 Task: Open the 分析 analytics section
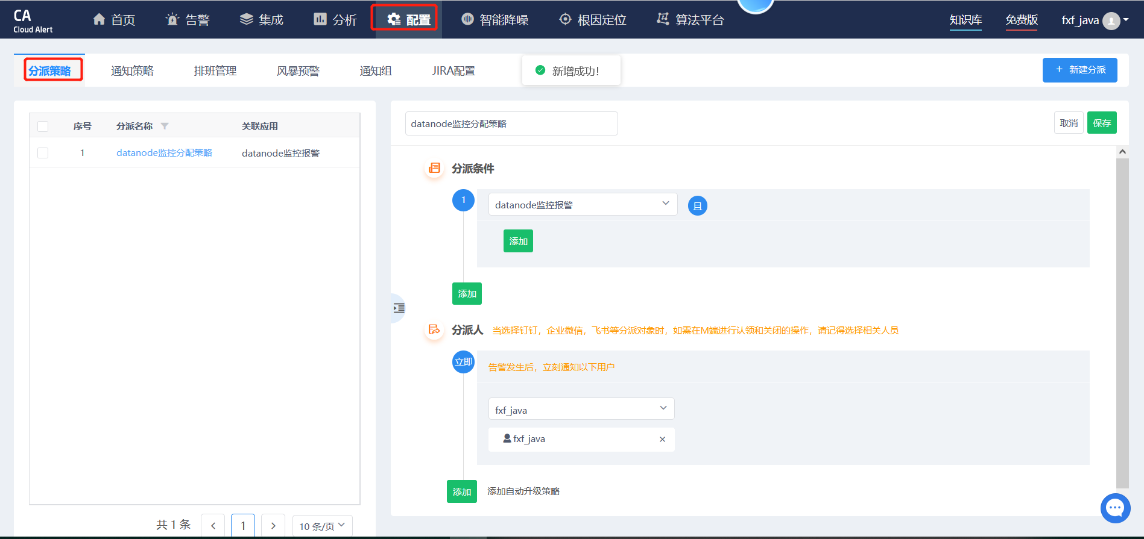[x=335, y=20]
